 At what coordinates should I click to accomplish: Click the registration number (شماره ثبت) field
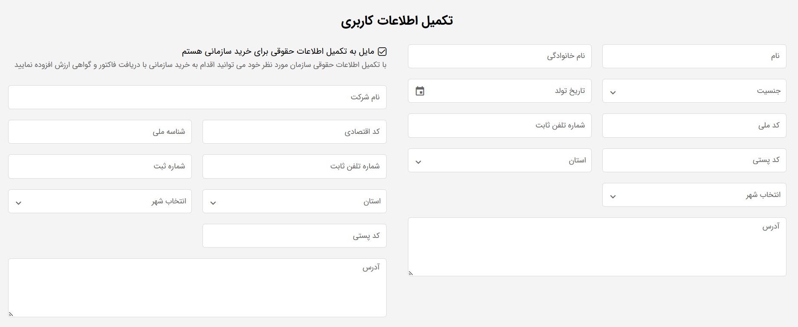pyautogui.click(x=100, y=166)
